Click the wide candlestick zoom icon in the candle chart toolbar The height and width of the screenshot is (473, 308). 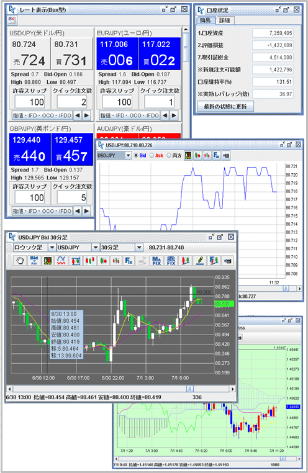tap(89, 260)
